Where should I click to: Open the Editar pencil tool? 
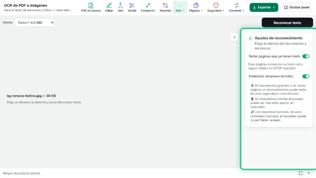[109, 8]
